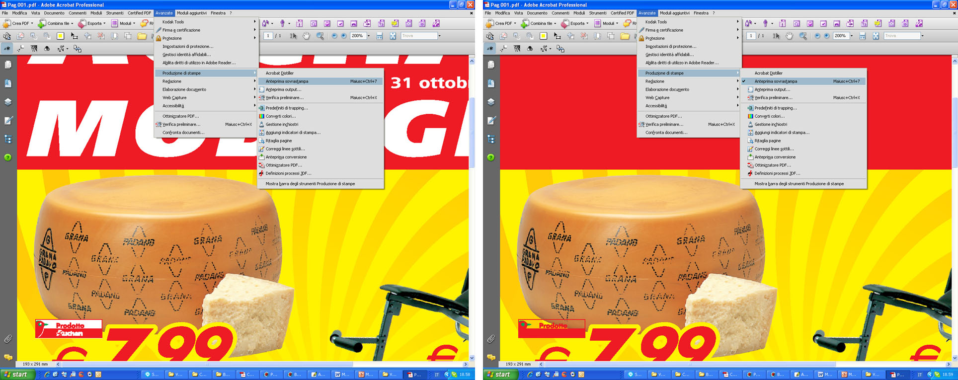Viewport: 958px width, 380px height.
Task: Click folder icon in right window toolbar
Action: pos(625,36)
